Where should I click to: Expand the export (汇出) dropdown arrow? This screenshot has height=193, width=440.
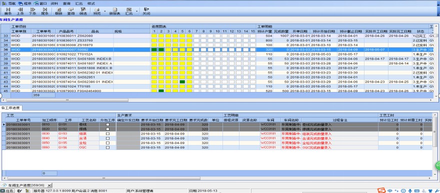[137, 11]
